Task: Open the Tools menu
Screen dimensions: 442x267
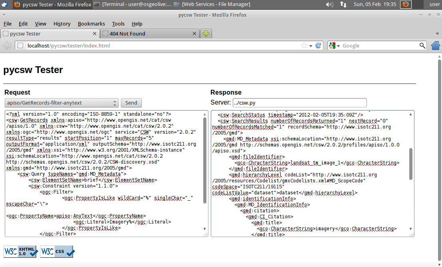Action: pyautogui.click(x=118, y=24)
